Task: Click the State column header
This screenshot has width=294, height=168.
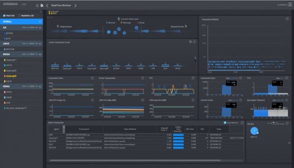Action: [219, 129]
